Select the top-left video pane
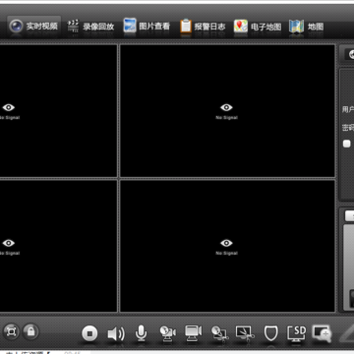This screenshot has width=354, height=354. (58, 111)
